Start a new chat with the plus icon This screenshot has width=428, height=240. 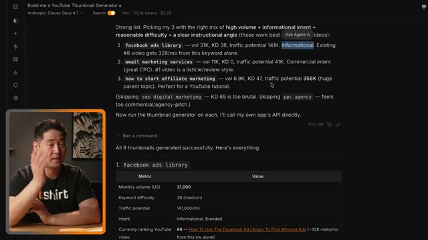pos(15,33)
